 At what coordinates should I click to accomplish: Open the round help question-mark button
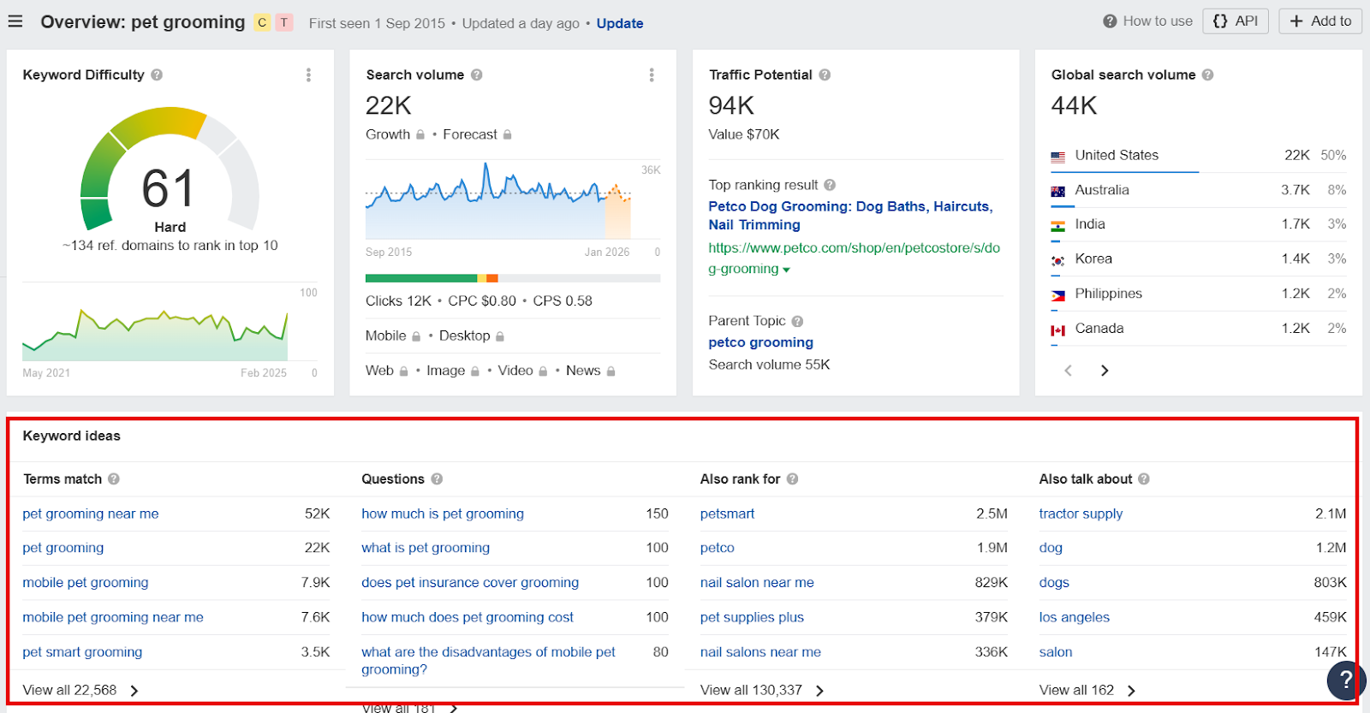click(1346, 680)
